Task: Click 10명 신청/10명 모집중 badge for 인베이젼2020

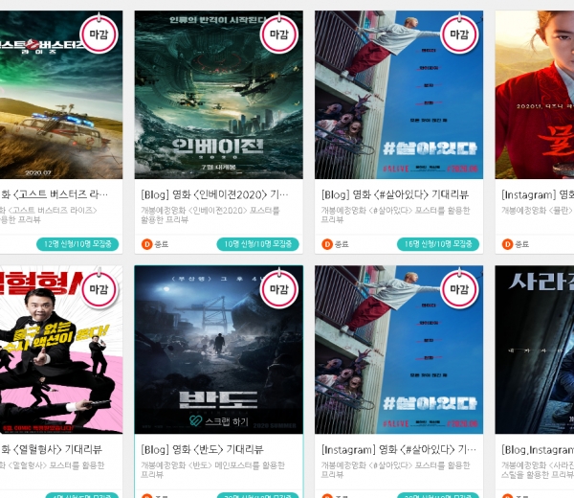Action: coord(257,244)
